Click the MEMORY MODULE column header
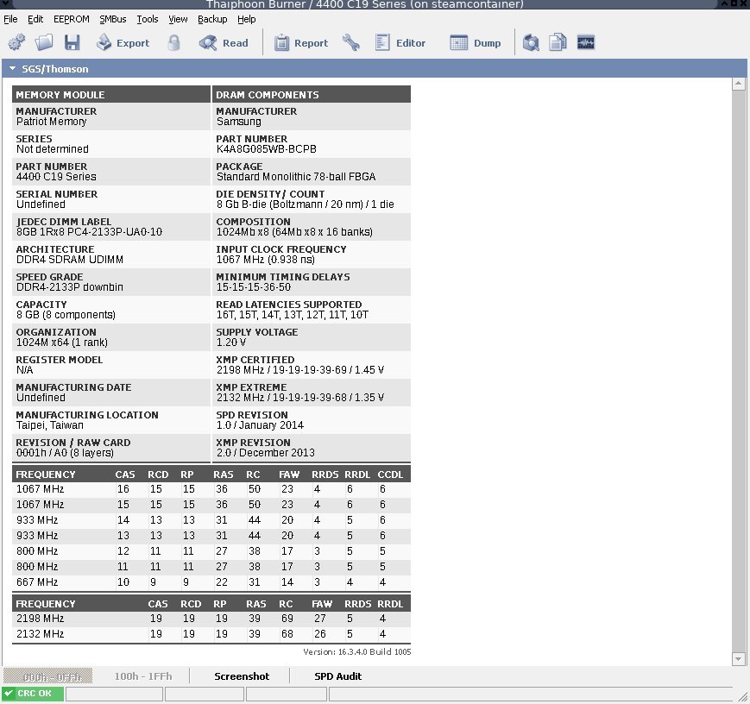 (x=111, y=95)
